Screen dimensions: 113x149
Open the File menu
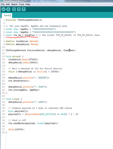[3, 4]
